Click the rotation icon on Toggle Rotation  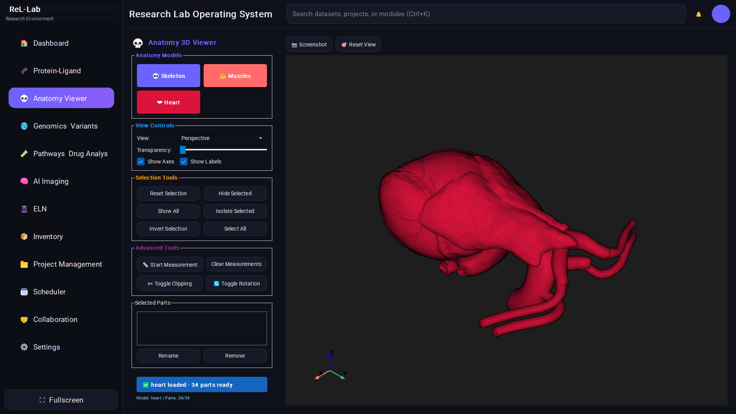pyautogui.click(x=217, y=284)
